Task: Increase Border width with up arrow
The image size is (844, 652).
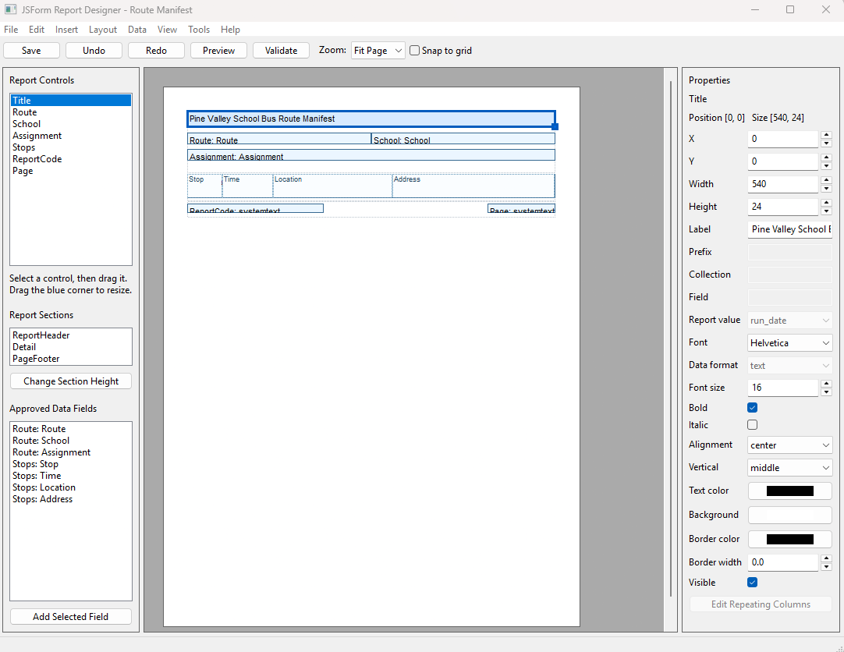Action: 826,558
